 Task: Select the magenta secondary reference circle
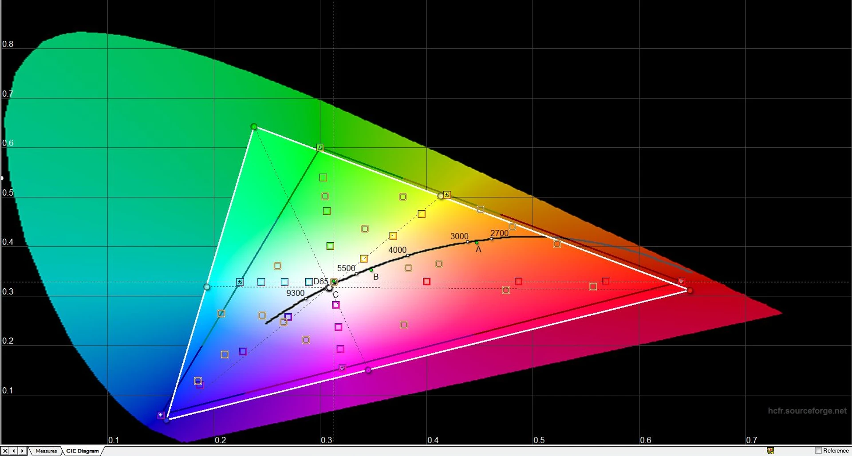(x=368, y=370)
